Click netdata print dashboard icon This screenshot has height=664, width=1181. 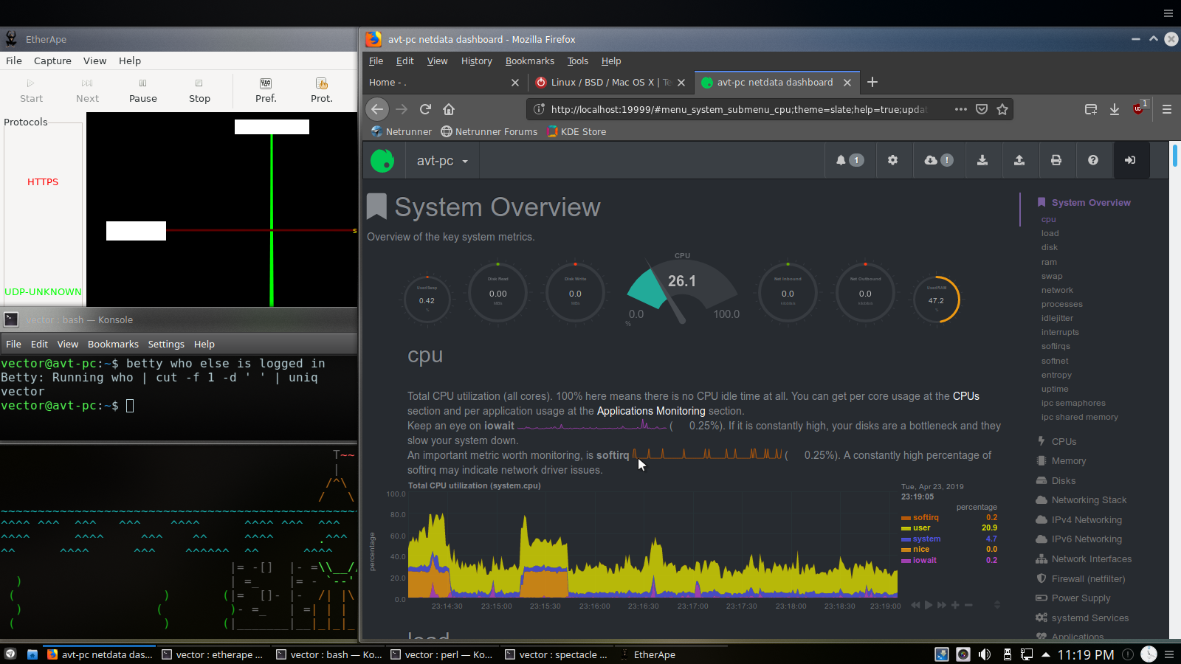pyautogui.click(x=1056, y=160)
